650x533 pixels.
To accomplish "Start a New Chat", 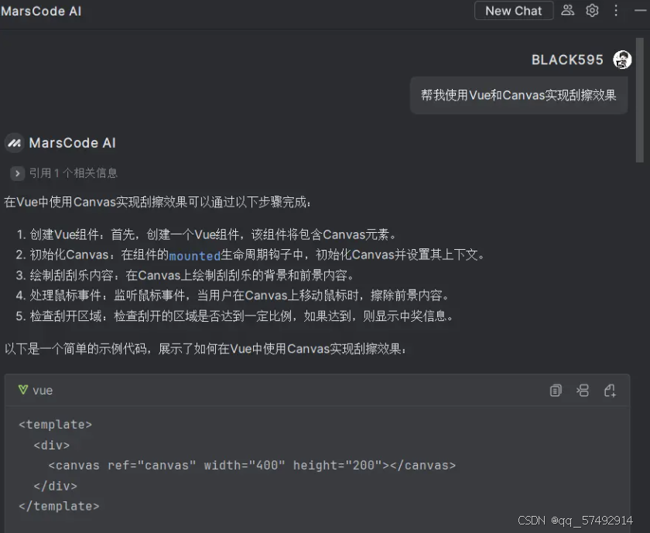I will click(x=514, y=11).
